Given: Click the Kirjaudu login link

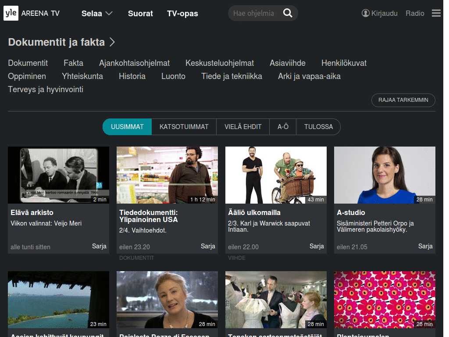Looking at the screenshot, I should [x=384, y=13].
